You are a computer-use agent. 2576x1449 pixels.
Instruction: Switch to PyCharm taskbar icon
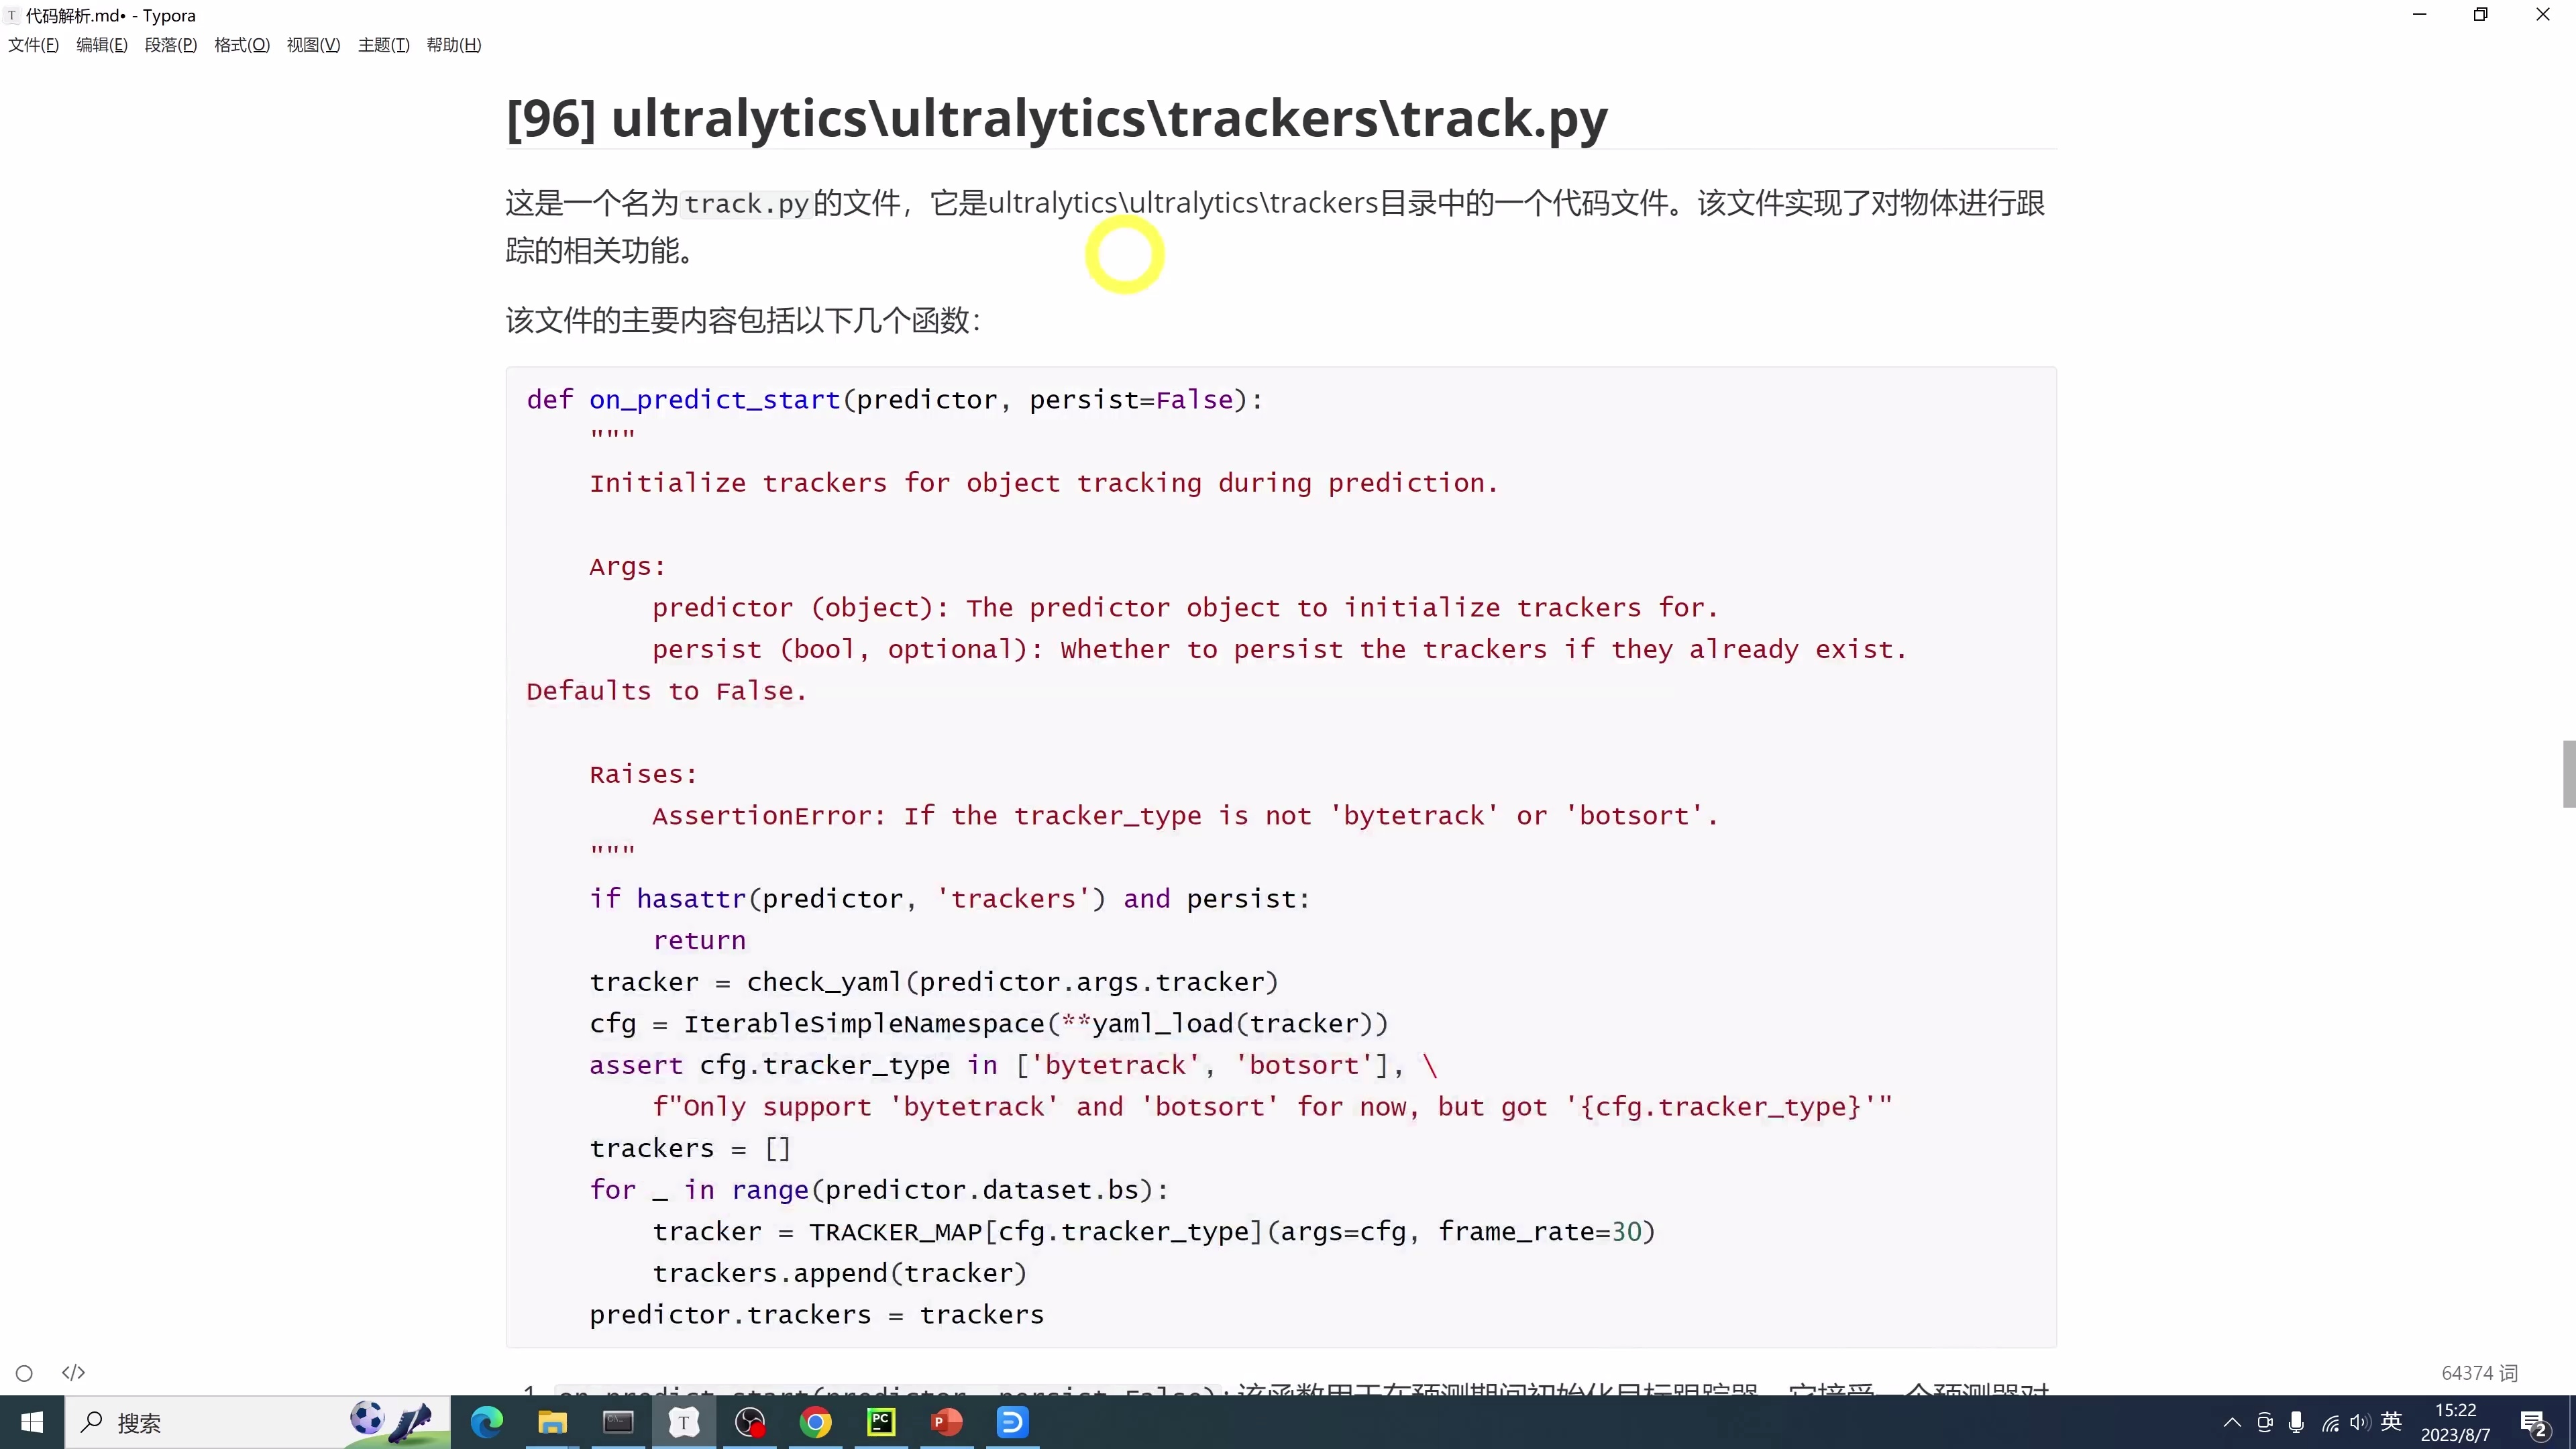(x=881, y=1421)
